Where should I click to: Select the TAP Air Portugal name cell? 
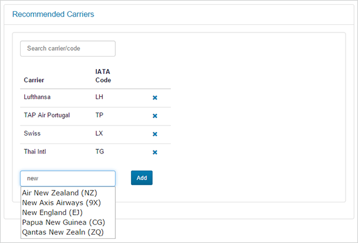coord(47,115)
